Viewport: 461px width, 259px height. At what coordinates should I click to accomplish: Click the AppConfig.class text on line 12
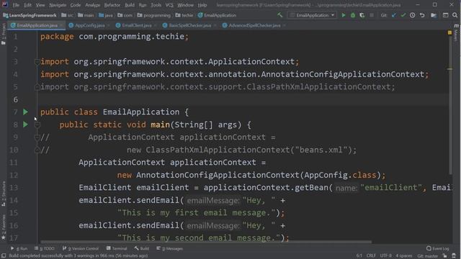tap(340, 175)
